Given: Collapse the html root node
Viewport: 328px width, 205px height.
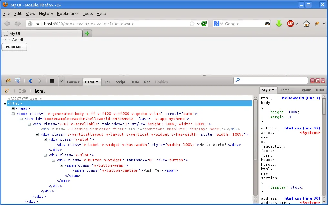Looking at the screenshot, I should [x=5, y=103].
